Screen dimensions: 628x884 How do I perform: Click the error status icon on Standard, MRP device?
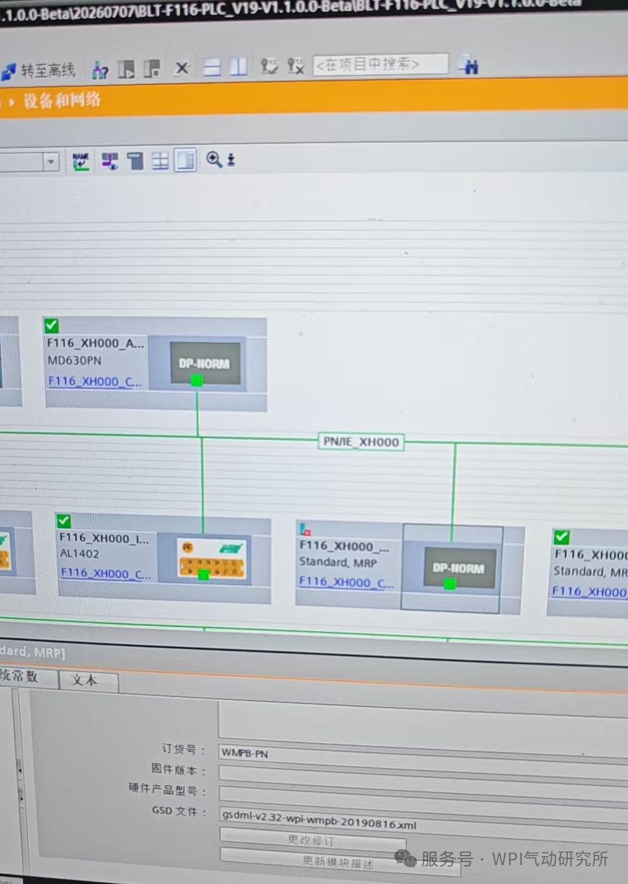pos(305,529)
